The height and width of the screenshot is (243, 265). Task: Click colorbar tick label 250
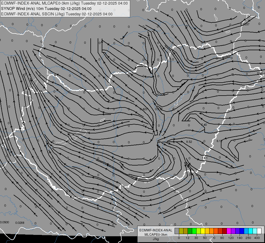pyautogui.click(x=248, y=238)
